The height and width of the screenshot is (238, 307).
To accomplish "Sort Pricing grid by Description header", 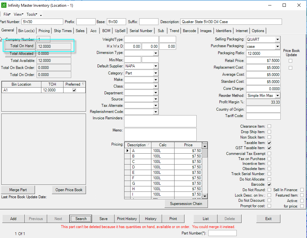I will 138,145.
